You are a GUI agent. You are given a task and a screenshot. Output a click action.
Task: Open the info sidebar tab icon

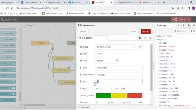(178, 25)
